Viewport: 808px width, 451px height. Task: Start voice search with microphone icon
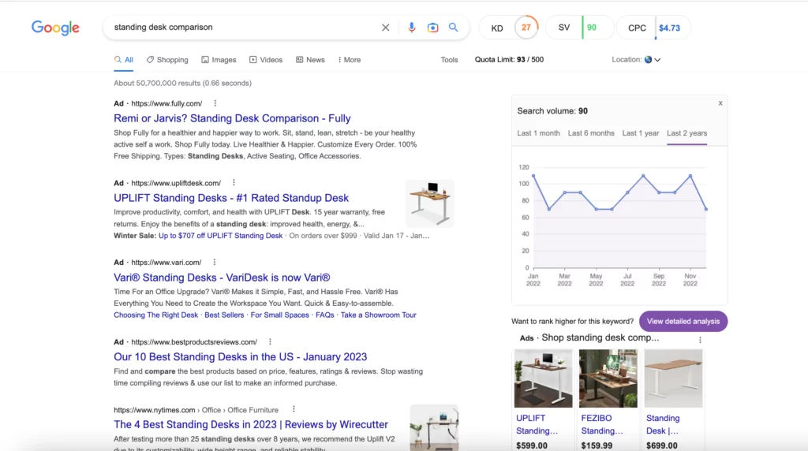411,28
